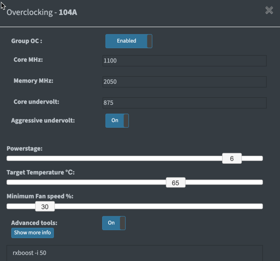Click the Minimum Fan speed handle showing 30
This screenshot has height=261, width=280.
tap(45, 206)
